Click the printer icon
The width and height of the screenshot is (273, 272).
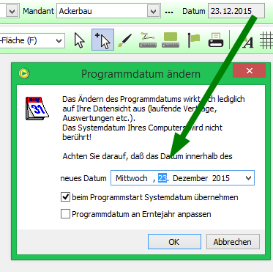[216, 40]
